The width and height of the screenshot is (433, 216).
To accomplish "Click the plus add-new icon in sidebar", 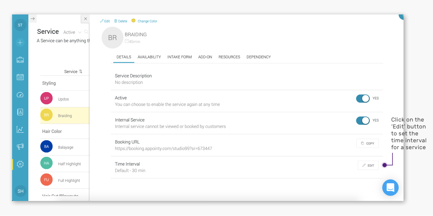I will [x=20, y=43].
